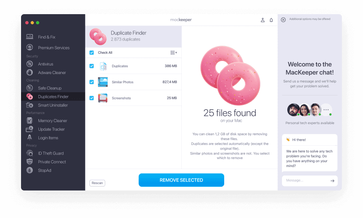Dismiss the chat panel with X icon
The image size is (363, 218).
283,20
